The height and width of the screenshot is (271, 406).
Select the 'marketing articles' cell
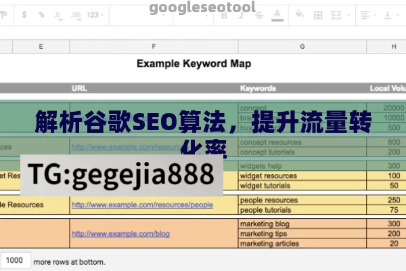[302, 243]
